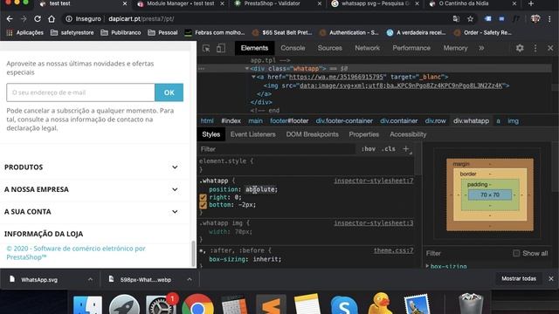The height and width of the screenshot is (314, 559).
Task: Click the translate page icon
Action: (456, 19)
